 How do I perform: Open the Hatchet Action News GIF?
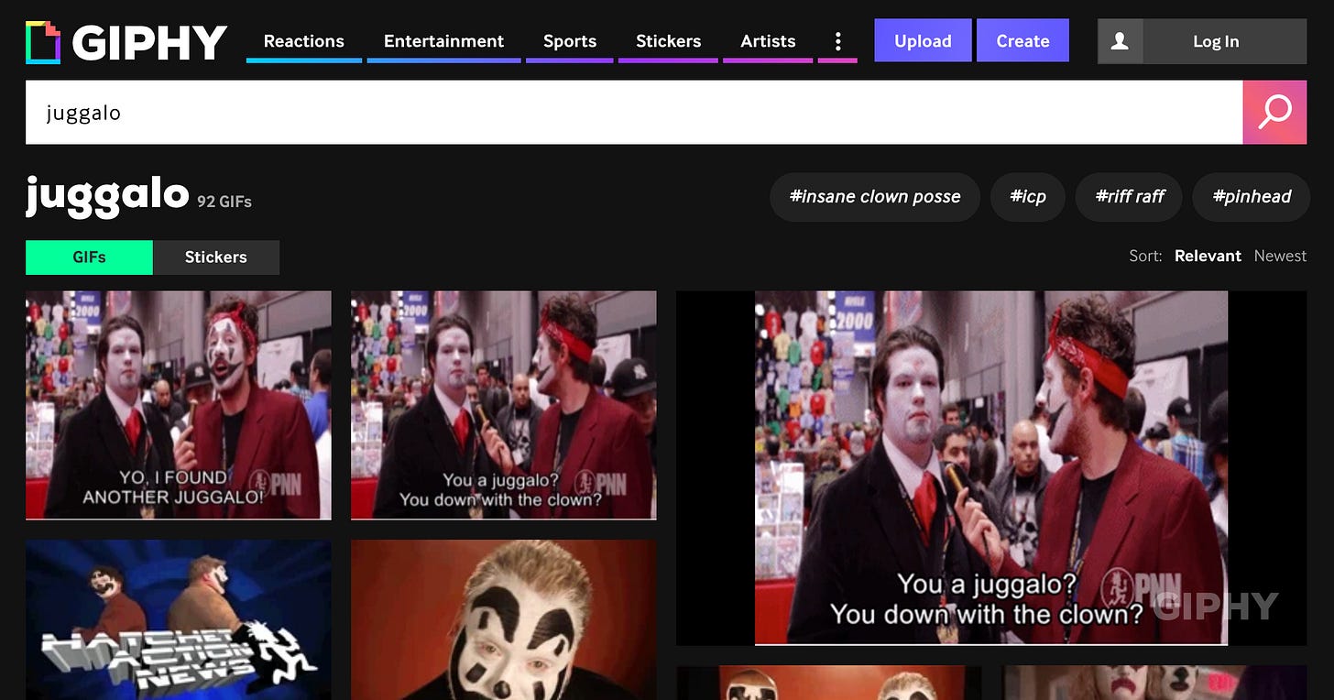[179, 619]
